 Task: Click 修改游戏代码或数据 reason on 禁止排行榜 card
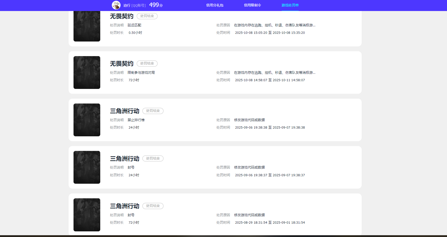(249, 120)
